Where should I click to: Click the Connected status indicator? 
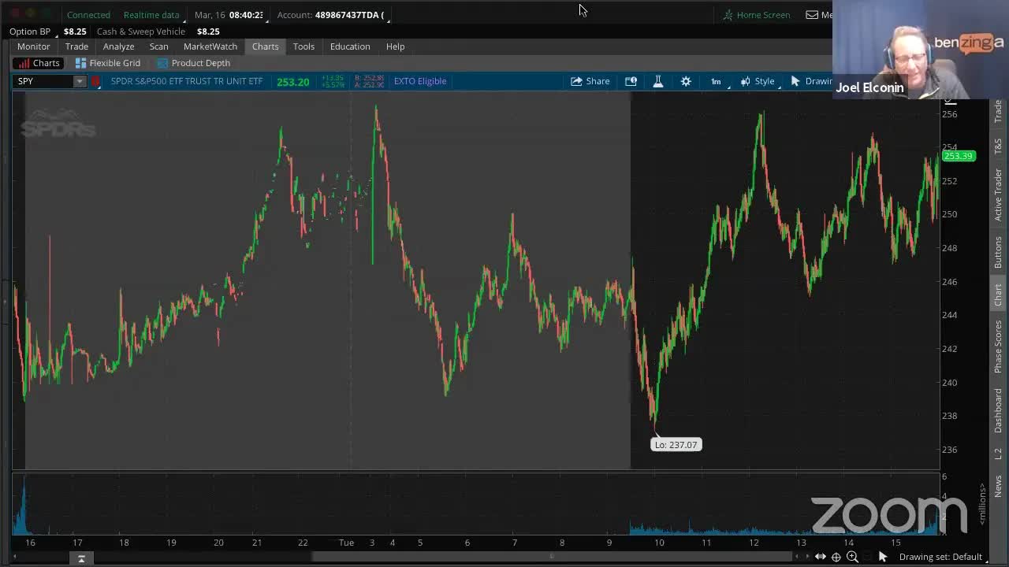[x=88, y=15]
